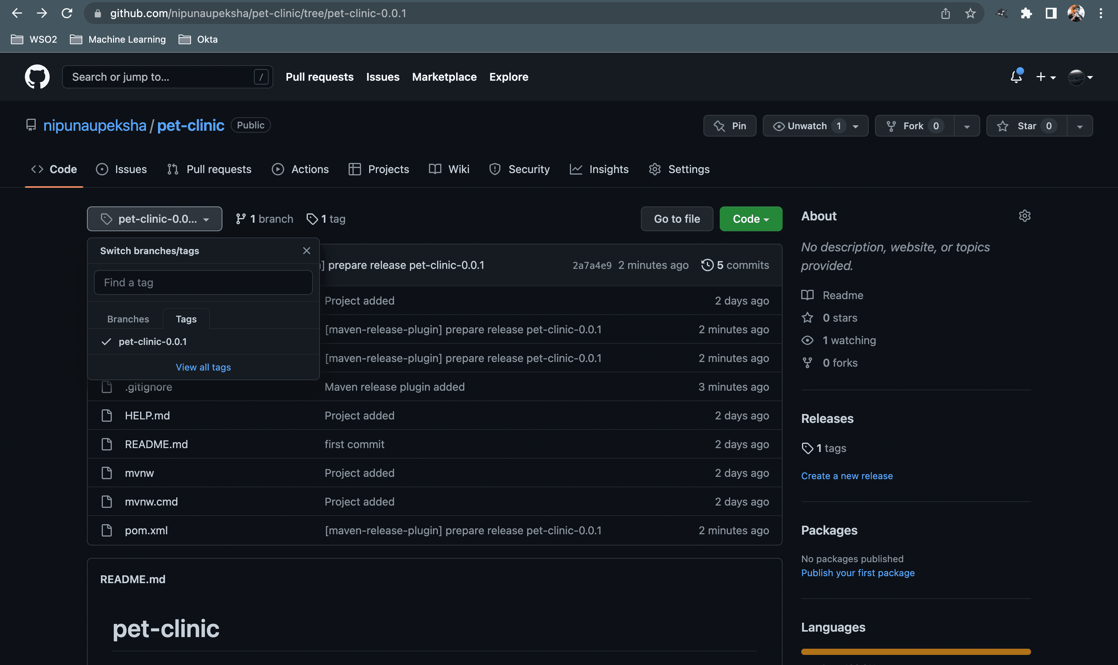The image size is (1118, 665).
Task: Select the checked pet-clinic-0.0.1 tag
Action: click(203, 341)
